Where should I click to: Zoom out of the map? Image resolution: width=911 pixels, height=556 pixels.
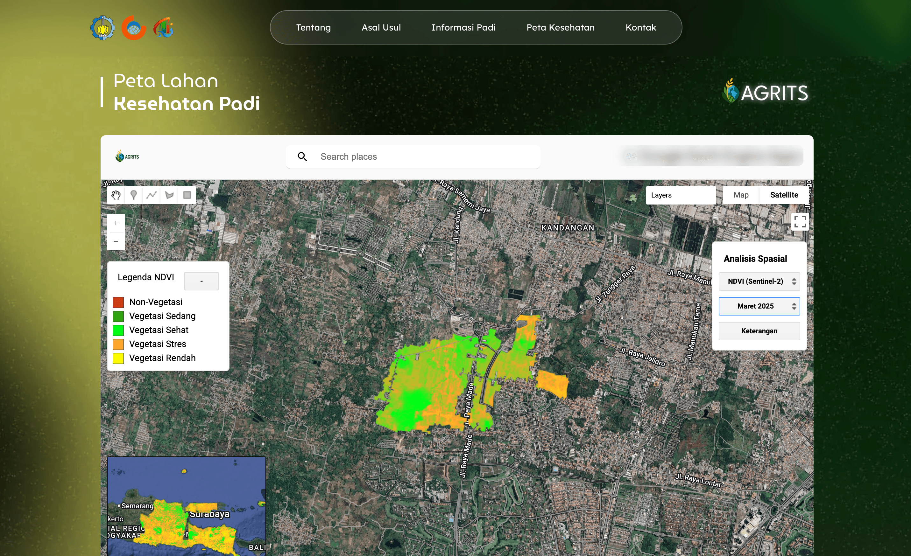(116, 241)
